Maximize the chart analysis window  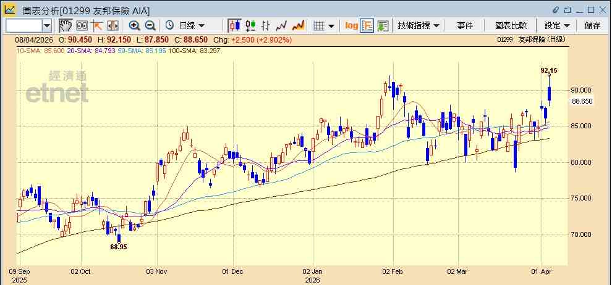tap(591, 10)
